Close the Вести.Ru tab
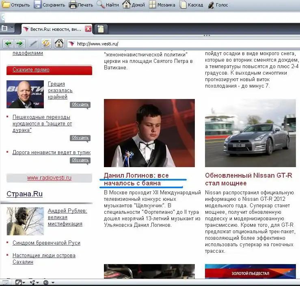The image size is (300, 286). pyautogui.click(x=88, y=29)
